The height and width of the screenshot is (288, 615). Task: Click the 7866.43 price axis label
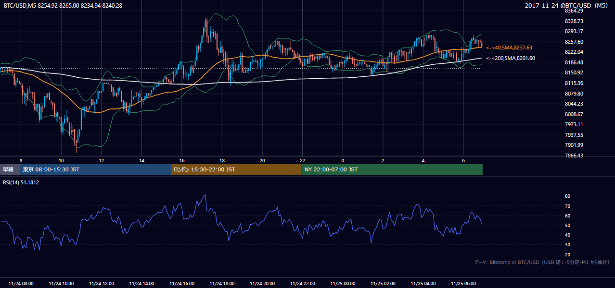coord(574,156)
